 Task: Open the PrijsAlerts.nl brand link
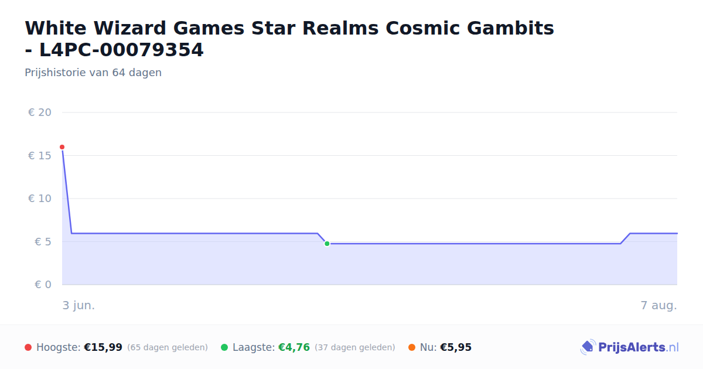point(638,347)
